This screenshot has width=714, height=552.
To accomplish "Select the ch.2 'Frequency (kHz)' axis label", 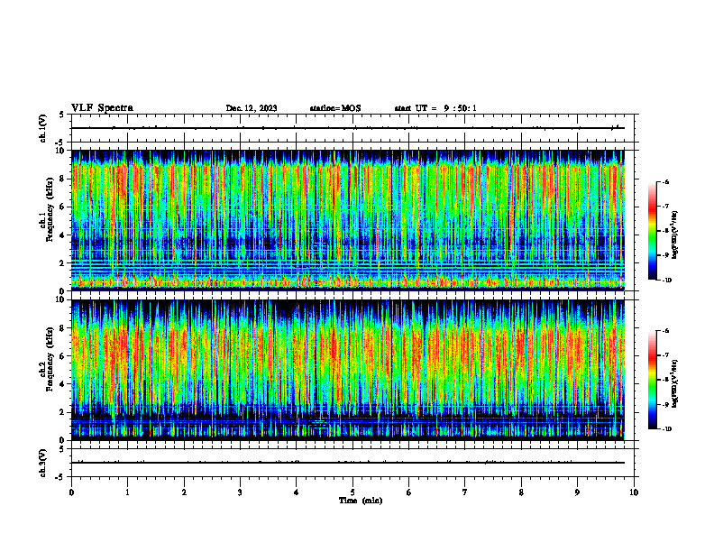I will tap(50, 359).
